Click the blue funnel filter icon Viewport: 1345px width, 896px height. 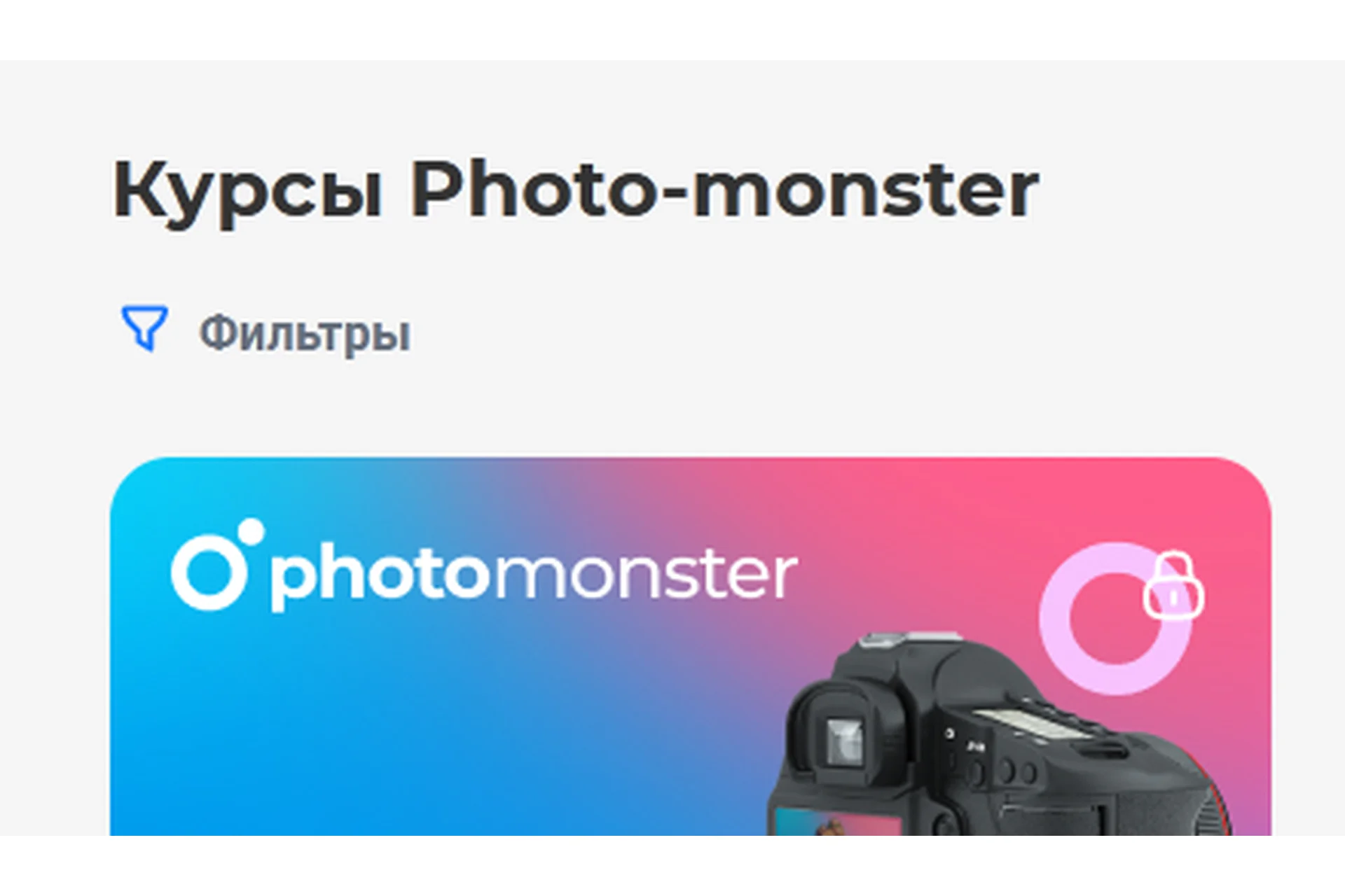tap(144, 328)
